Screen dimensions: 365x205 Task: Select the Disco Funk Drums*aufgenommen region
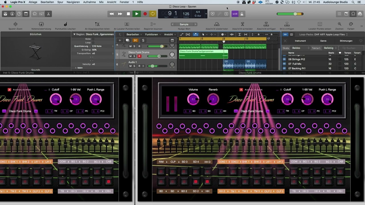pos(203,54)
